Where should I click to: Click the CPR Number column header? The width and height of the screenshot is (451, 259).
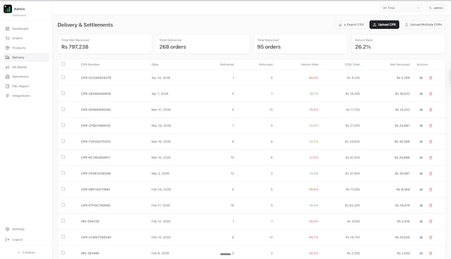point(90,65)
